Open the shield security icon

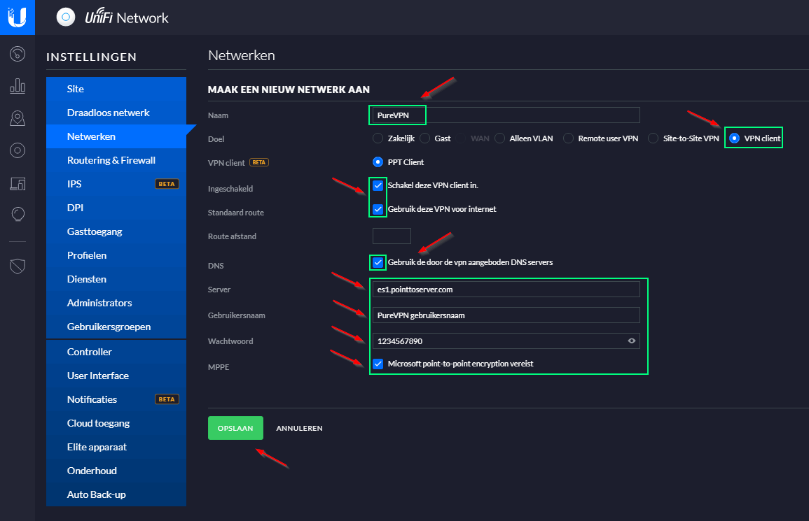(18, 266)
